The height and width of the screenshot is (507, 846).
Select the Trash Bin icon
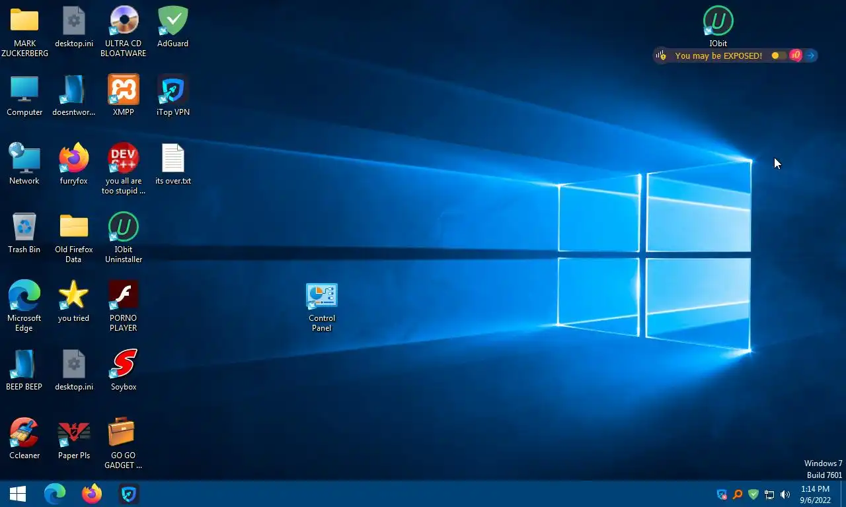point(24,227)
